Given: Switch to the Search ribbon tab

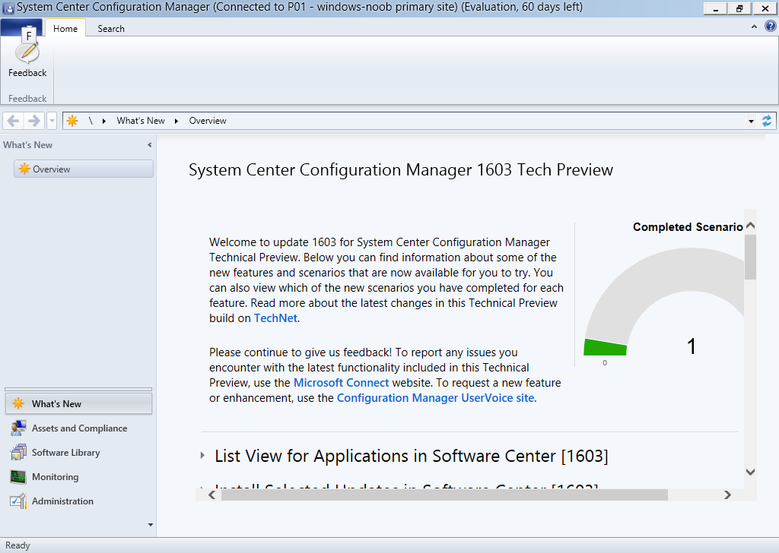Looking at the screenshot, I should tap(111, 28).
